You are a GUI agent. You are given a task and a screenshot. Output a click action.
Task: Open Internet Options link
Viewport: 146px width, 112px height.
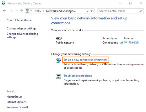point(17,102)
